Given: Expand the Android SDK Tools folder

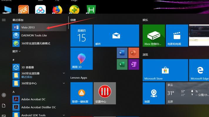Looking at the screenshot, I should [39, 115].
